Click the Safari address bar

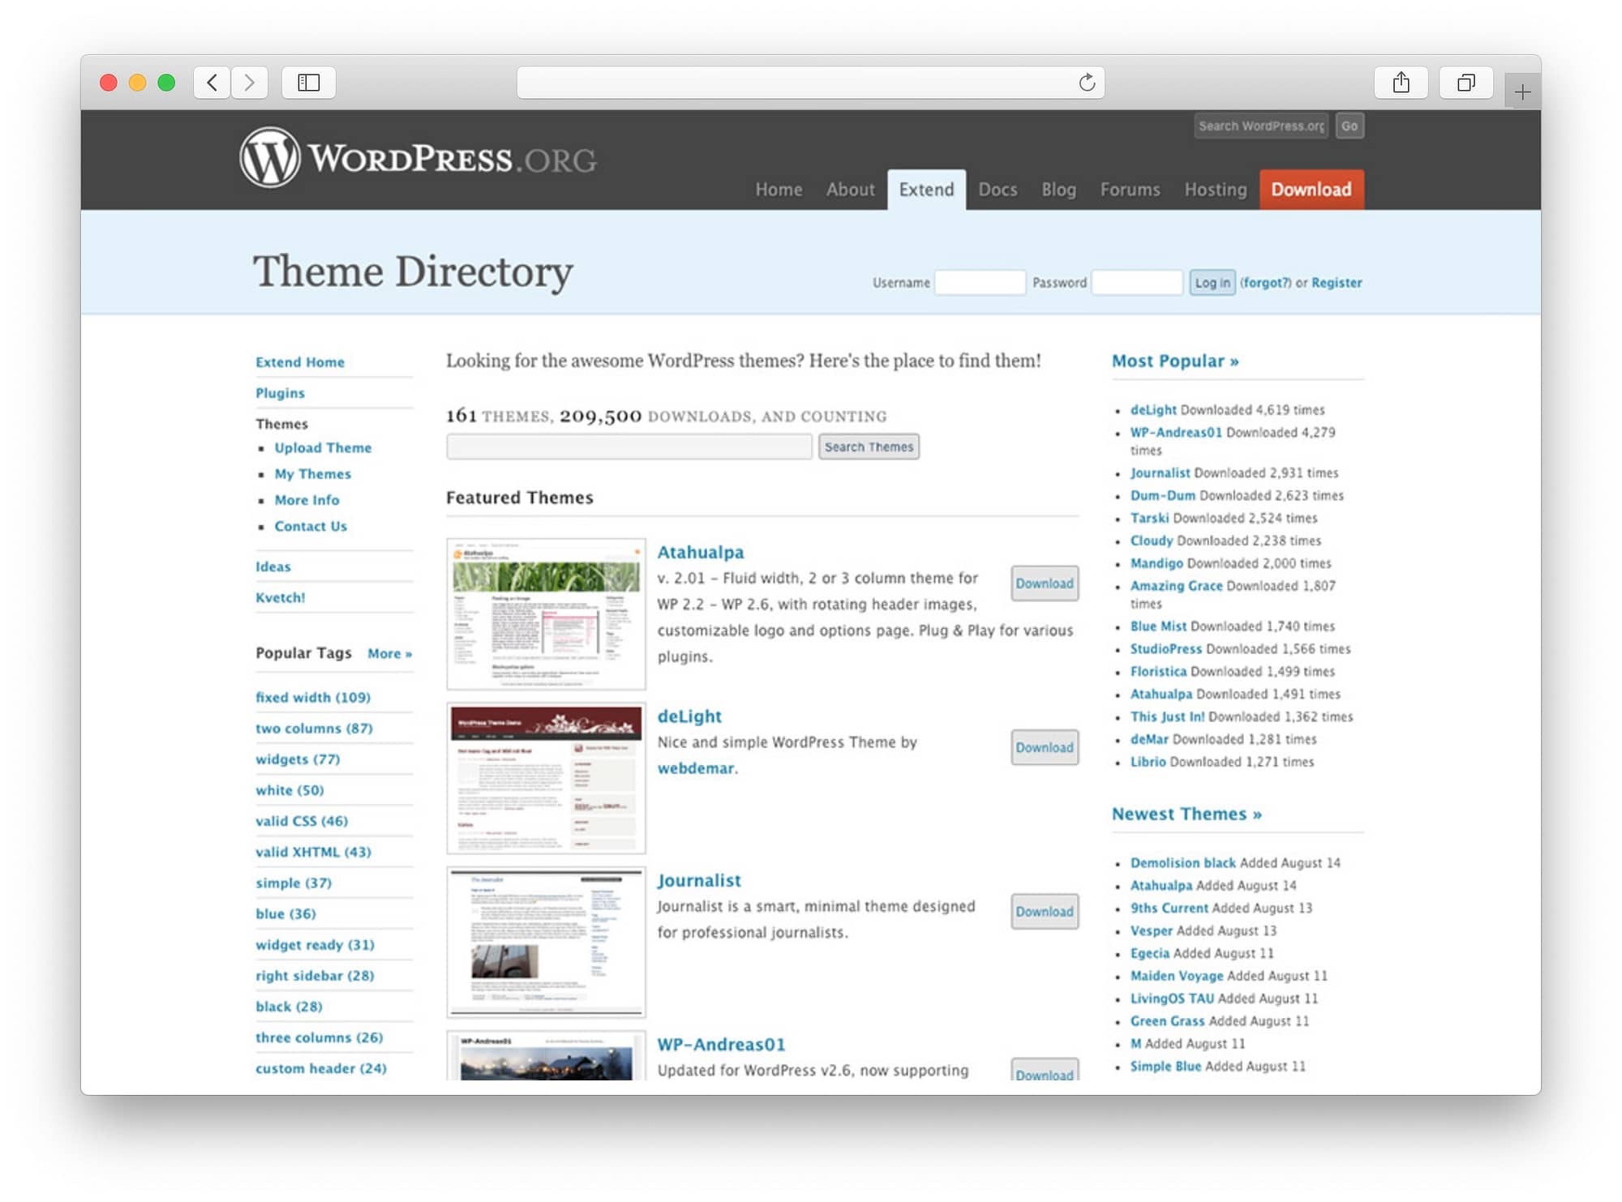click(x=810, y=83)
